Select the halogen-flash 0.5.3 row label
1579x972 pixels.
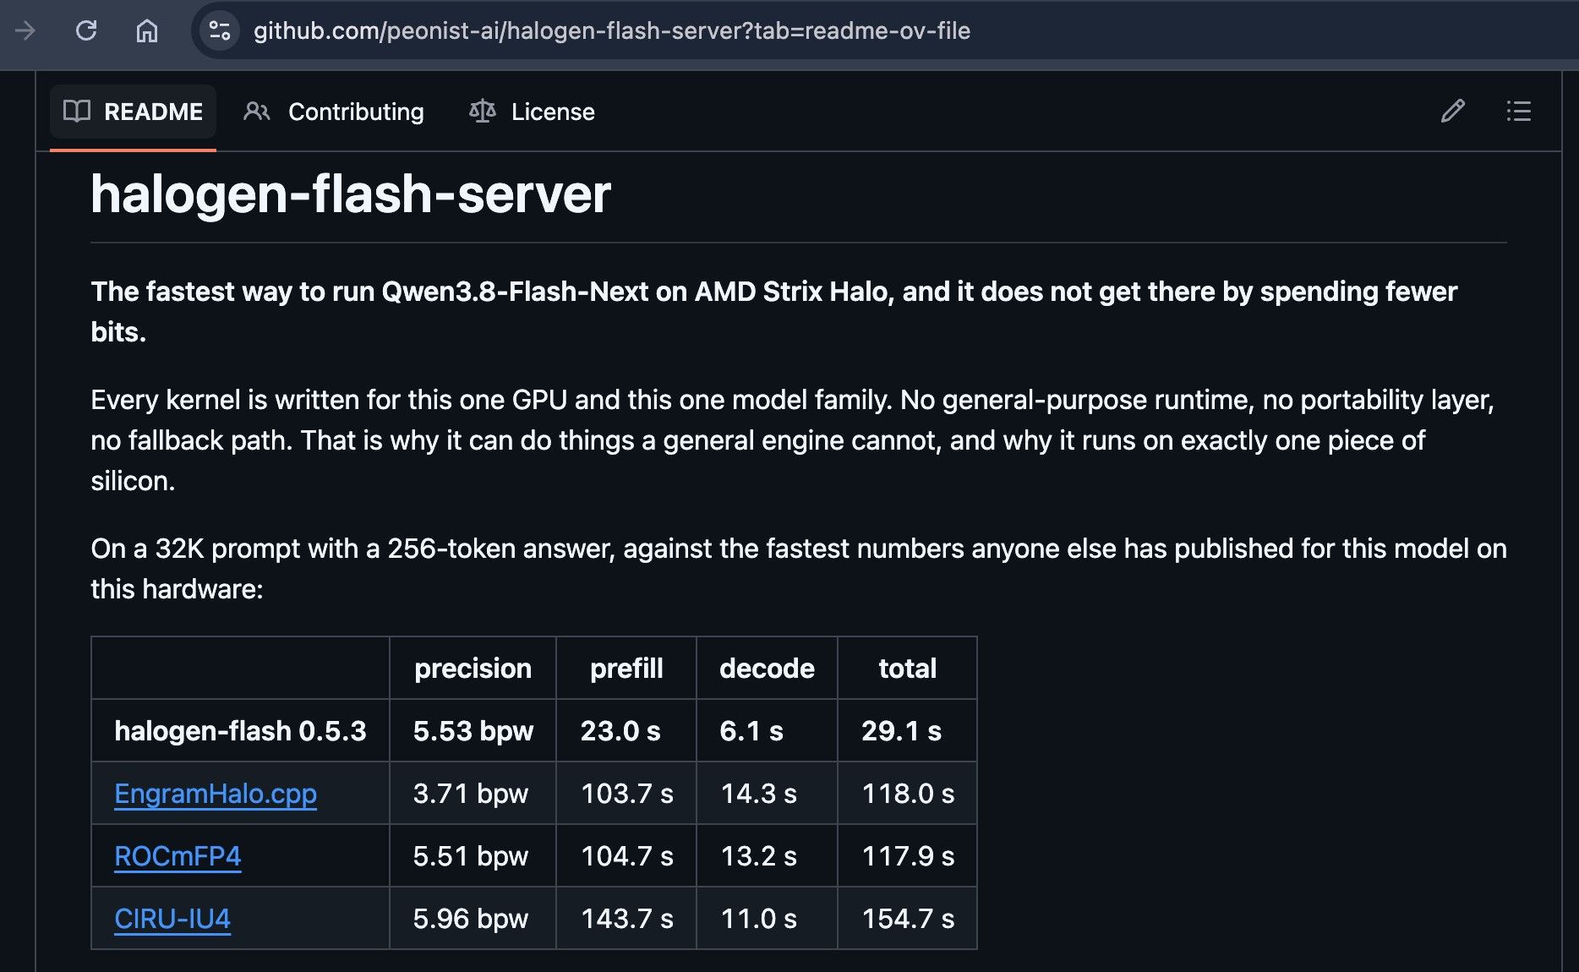point(240,731)
